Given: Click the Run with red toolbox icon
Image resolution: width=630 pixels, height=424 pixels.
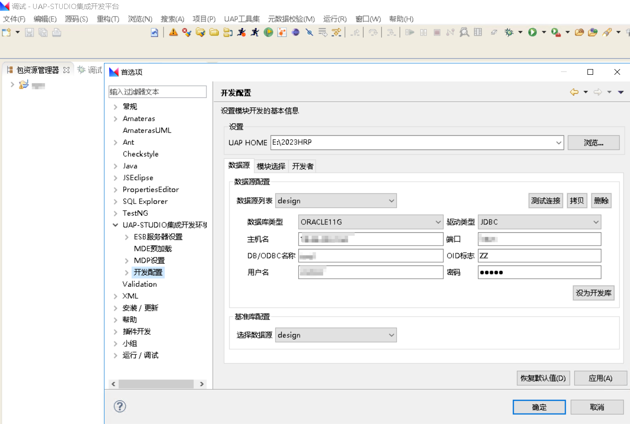Looking at the screenshot, I should 556,32.
